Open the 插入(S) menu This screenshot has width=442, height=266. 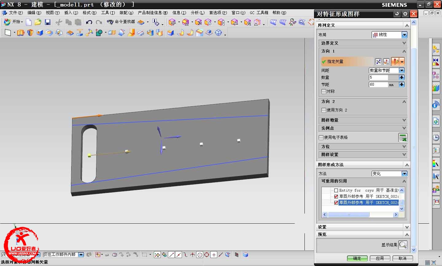tap(71, 13)
